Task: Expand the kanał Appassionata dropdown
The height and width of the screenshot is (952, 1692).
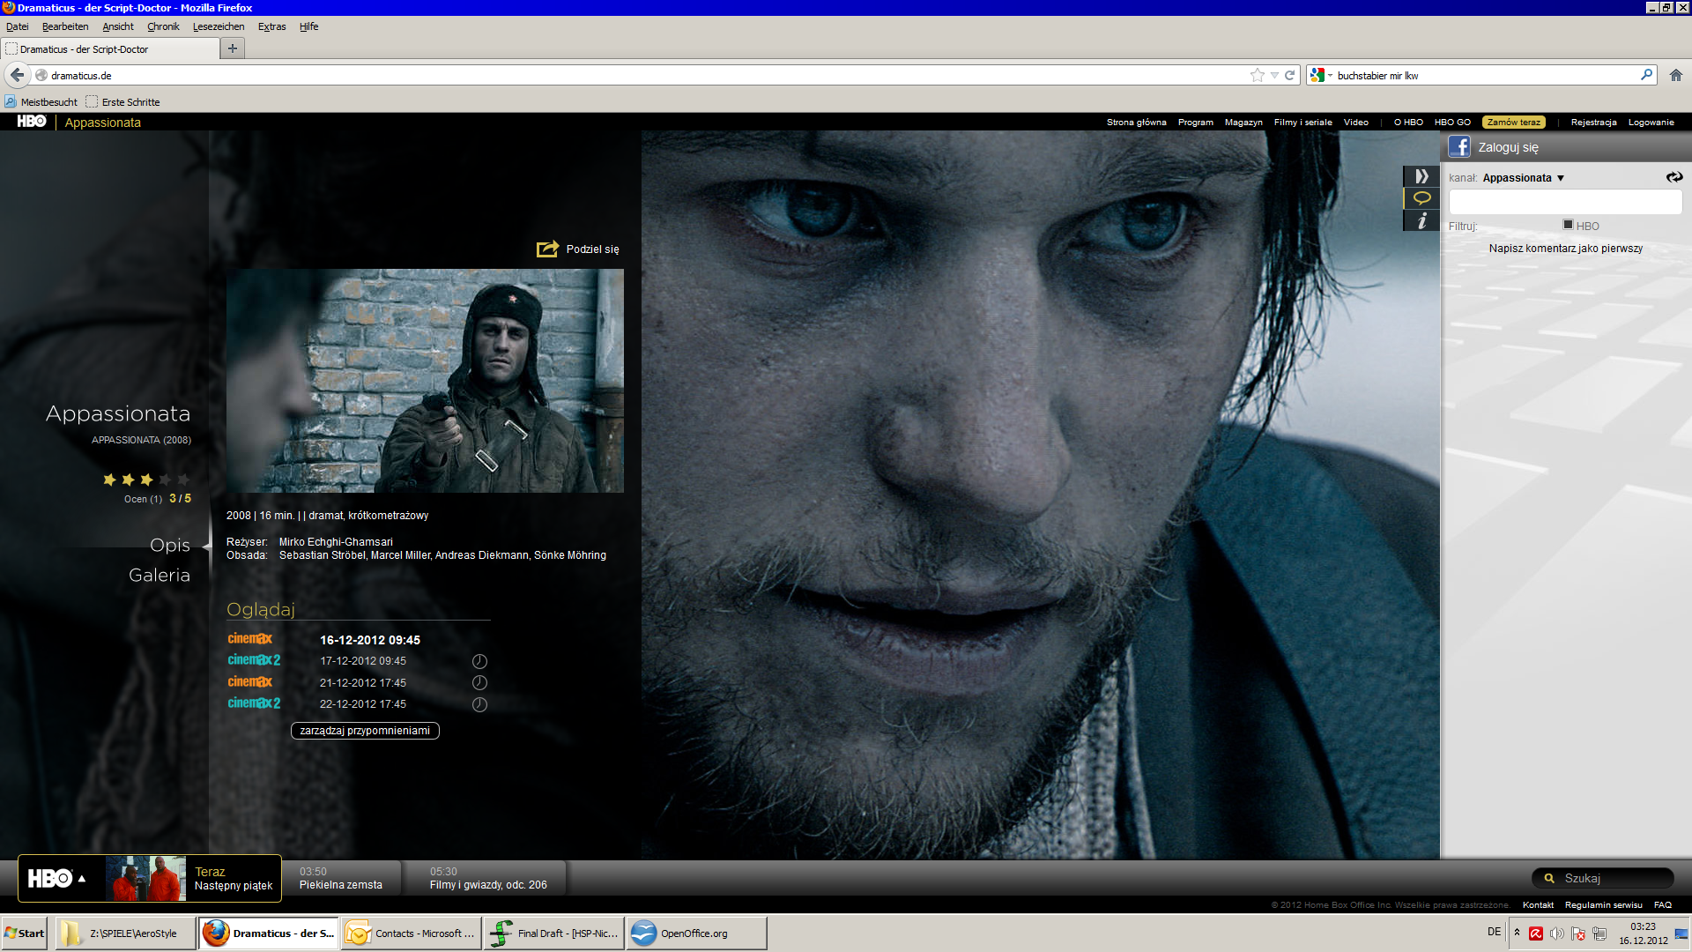Action: point(1560,178)
